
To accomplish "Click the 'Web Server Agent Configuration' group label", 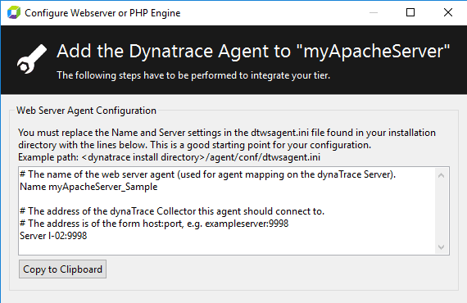I will (x=86, y=111).
